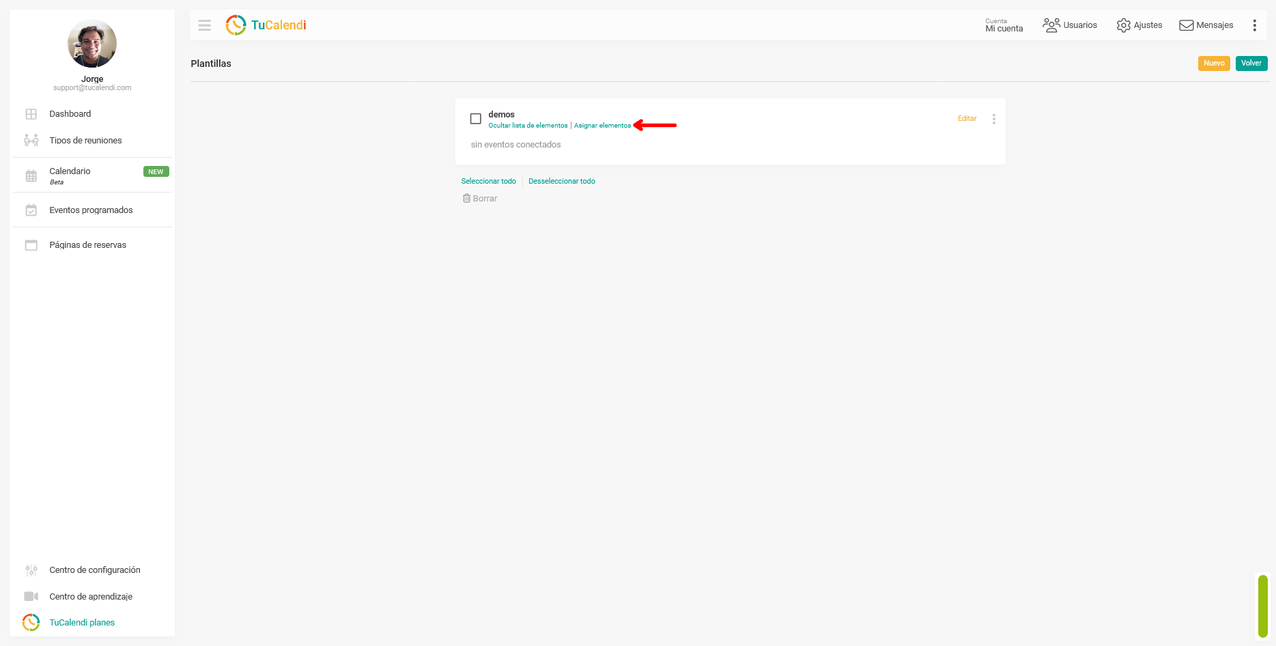This screenshot has width=1276, height=646.
Task: Click support@tucalendi.com email text
Action: (x=92, y=88)
